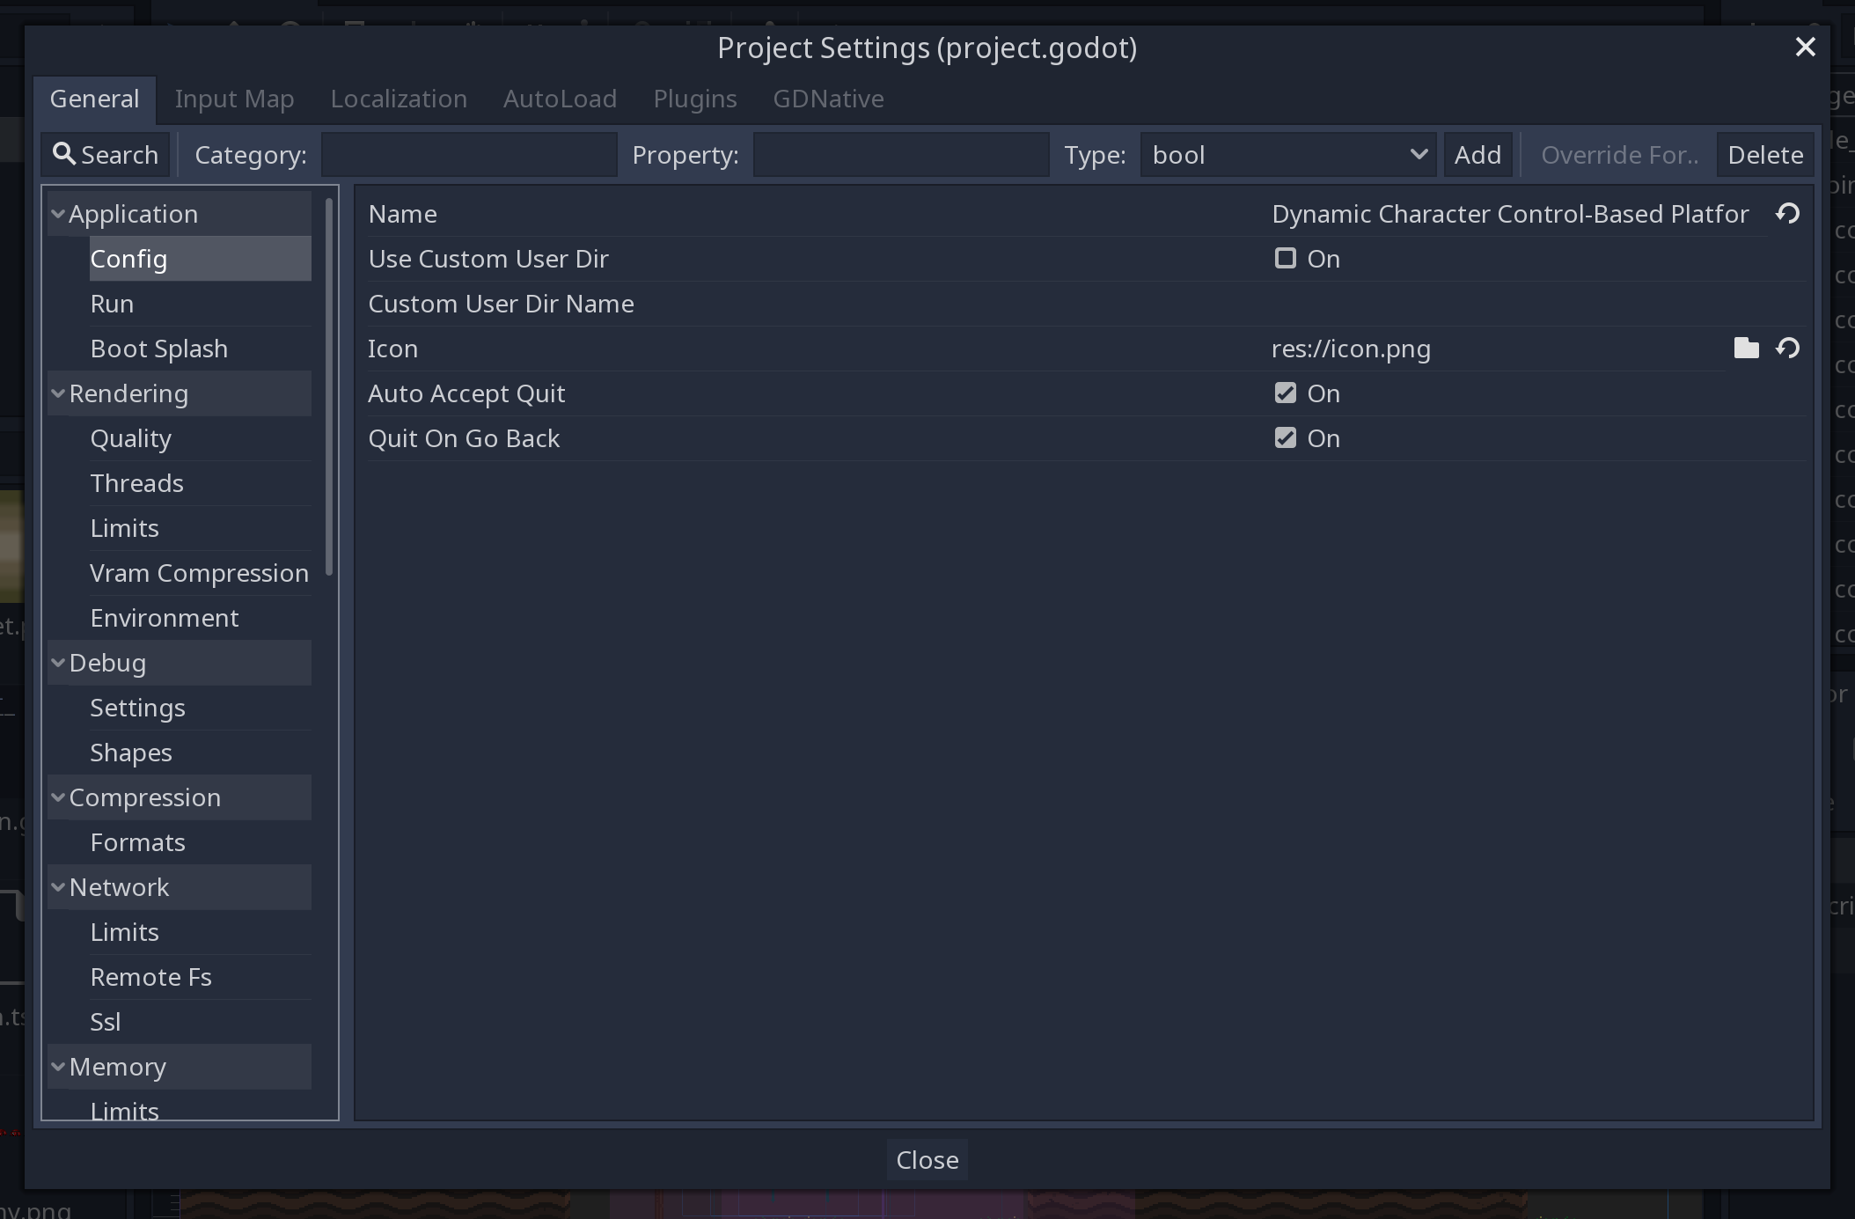Disable Auto Accept Quit
The height and width of the screenshot is (1219, 1855).
1285,393
